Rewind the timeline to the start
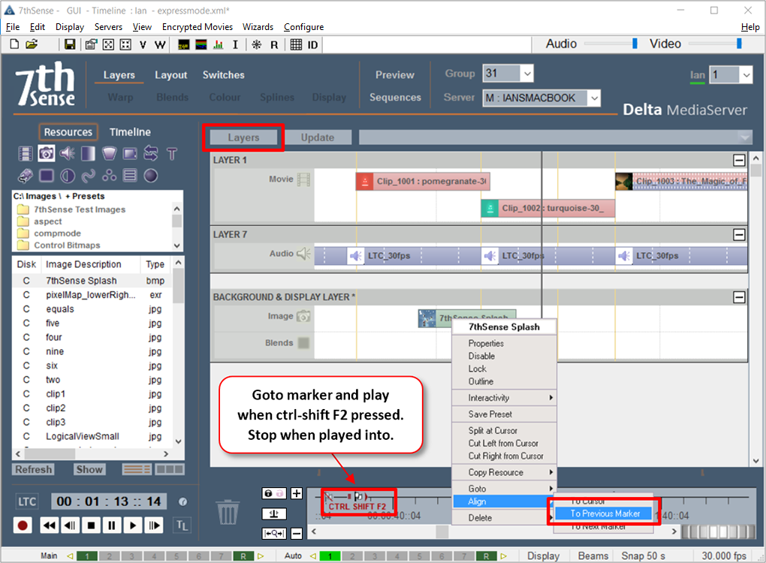 (49, 525)
